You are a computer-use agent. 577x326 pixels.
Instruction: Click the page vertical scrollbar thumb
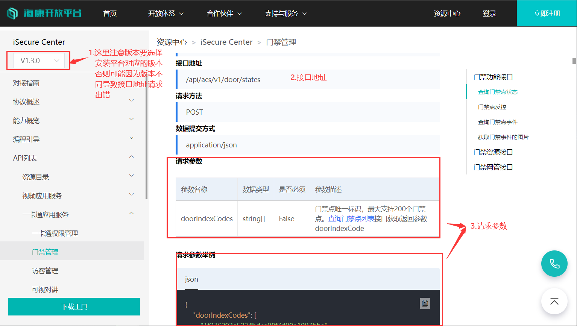click(x=574, y=61)
